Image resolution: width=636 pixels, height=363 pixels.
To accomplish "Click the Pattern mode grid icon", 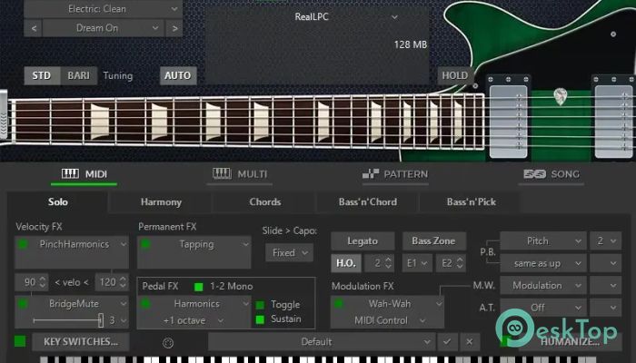I will 371,174.
